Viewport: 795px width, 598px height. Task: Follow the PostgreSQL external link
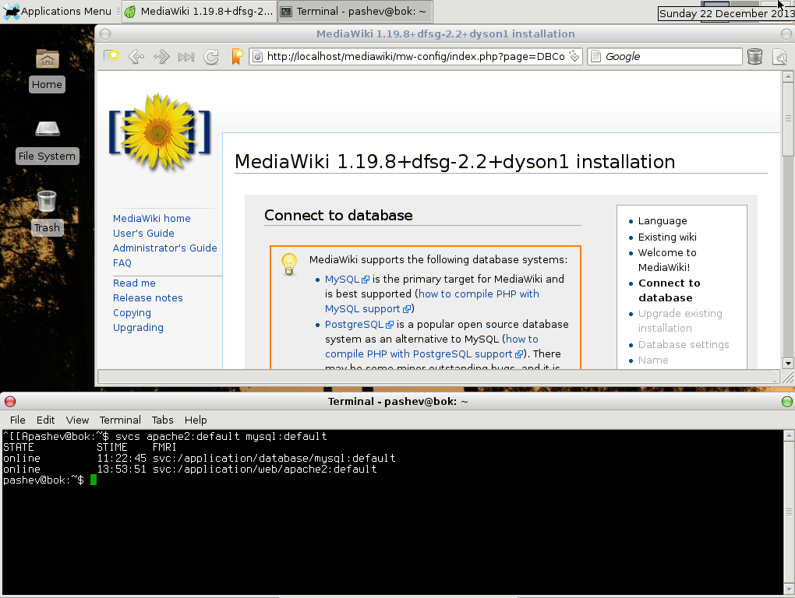359,324
